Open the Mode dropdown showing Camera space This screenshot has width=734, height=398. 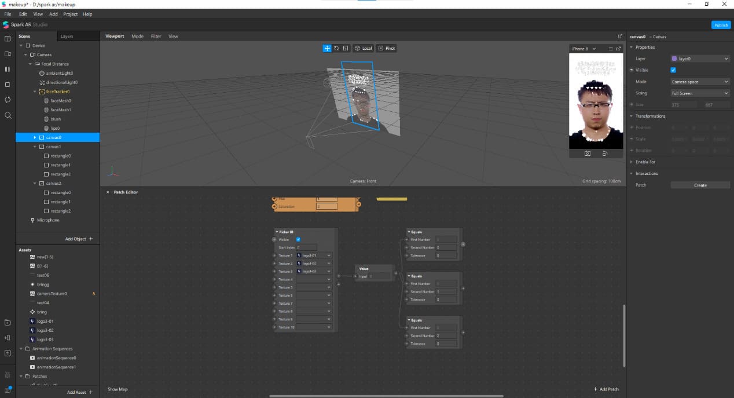click(x=700, y=82)
